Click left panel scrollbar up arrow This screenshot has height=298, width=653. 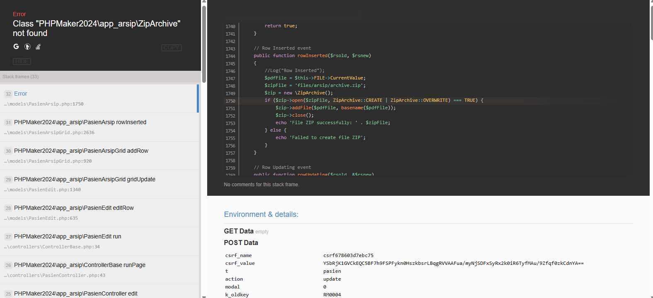[204, 2]
